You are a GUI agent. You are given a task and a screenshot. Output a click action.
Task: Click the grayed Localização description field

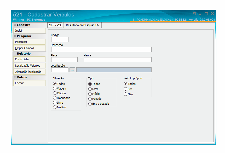[x=114, y=70]
